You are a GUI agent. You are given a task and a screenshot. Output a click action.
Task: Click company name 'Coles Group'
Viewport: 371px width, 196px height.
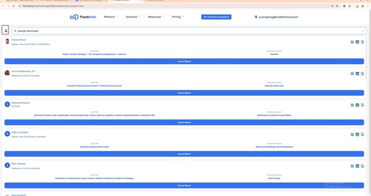[x=274, y=178]
